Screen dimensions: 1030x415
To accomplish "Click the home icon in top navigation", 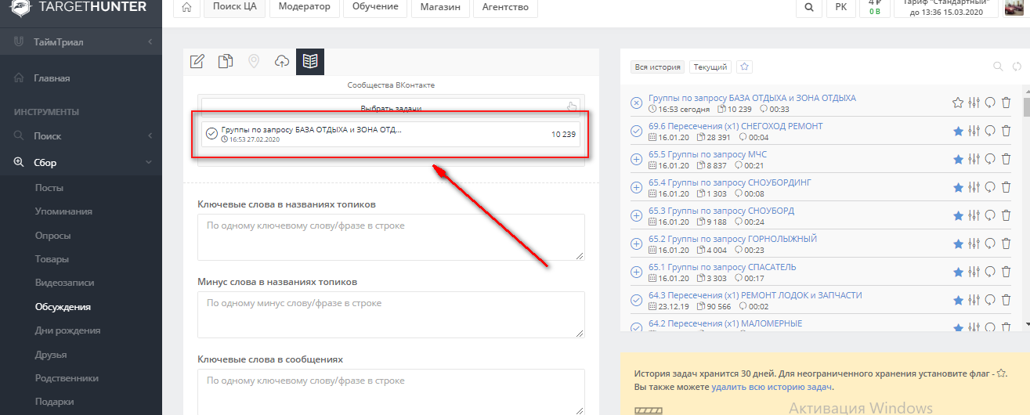I will pyautogui.click(x=186, y=8).
